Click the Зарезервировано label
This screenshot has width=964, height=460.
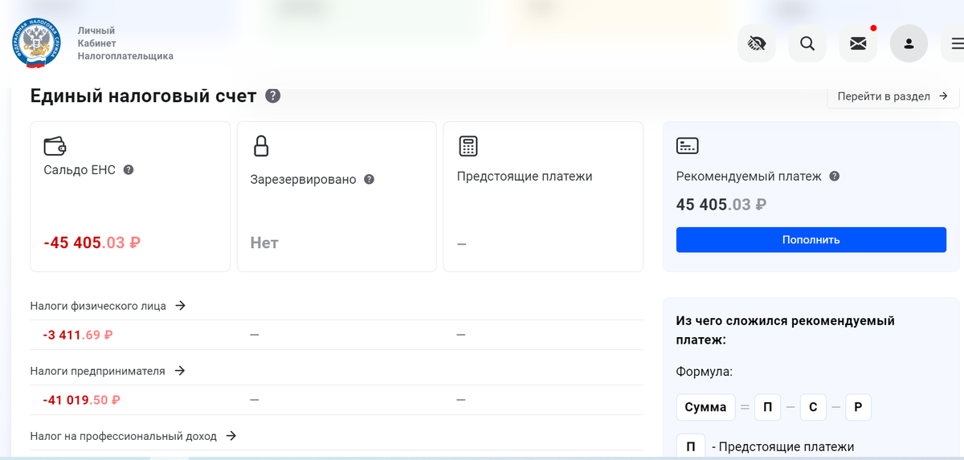304,180
